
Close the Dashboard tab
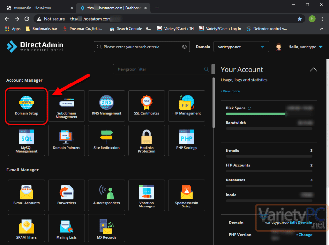[x=146, y=8]
